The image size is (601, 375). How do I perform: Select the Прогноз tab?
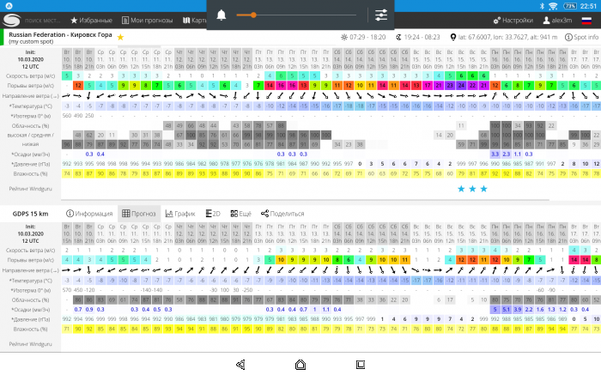(x=139, y=214)
